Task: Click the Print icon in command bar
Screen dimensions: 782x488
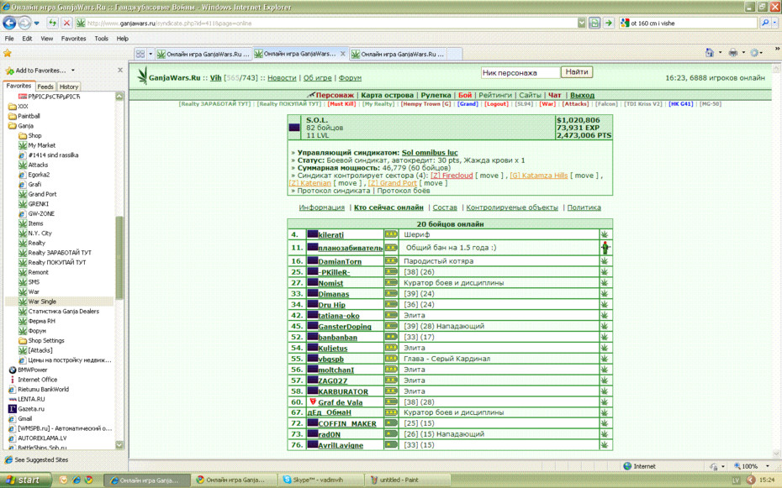Action: 732,53
